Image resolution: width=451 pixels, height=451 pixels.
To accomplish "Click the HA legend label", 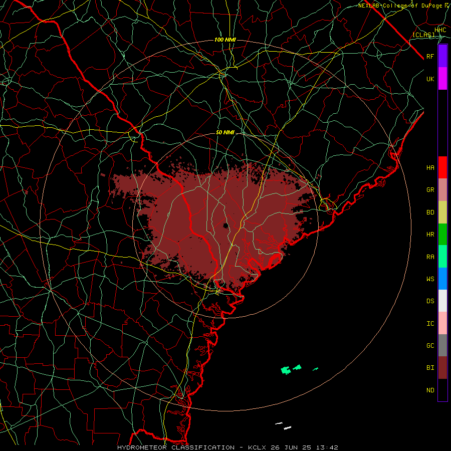I will tap(430, 168).
